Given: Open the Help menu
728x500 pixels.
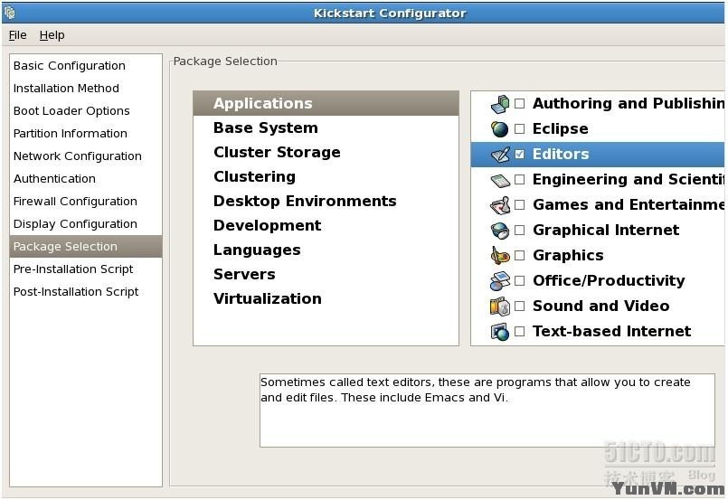Looking at the screenshot, I should [52, 35].
